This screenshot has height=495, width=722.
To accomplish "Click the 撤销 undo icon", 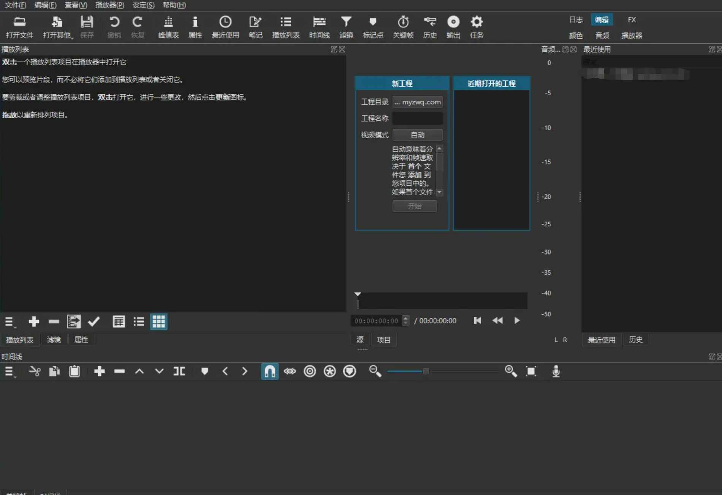I will [114, 27].
